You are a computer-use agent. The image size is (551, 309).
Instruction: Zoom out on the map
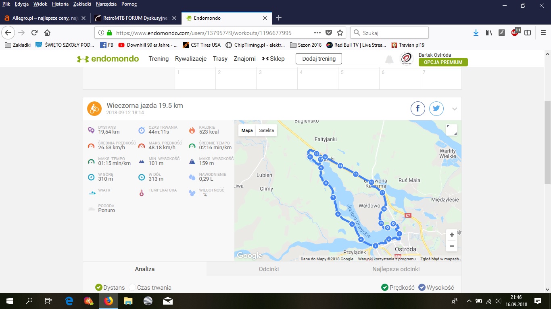coord(452,246)
